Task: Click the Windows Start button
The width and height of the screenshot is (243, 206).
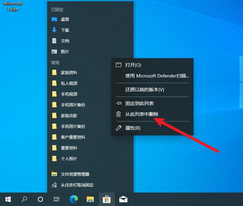Action: tap(8, 199)
